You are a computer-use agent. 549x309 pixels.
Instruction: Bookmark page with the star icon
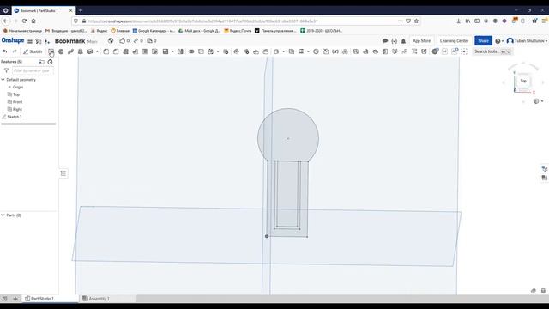pos(416,21)
